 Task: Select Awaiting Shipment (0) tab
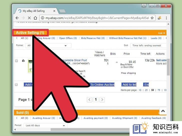[x=124, y=118]
